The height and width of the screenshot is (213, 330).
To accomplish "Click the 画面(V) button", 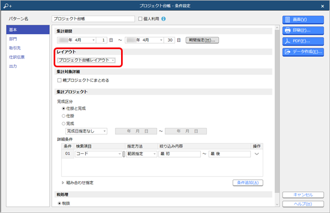I will click(x=303, y=20).
